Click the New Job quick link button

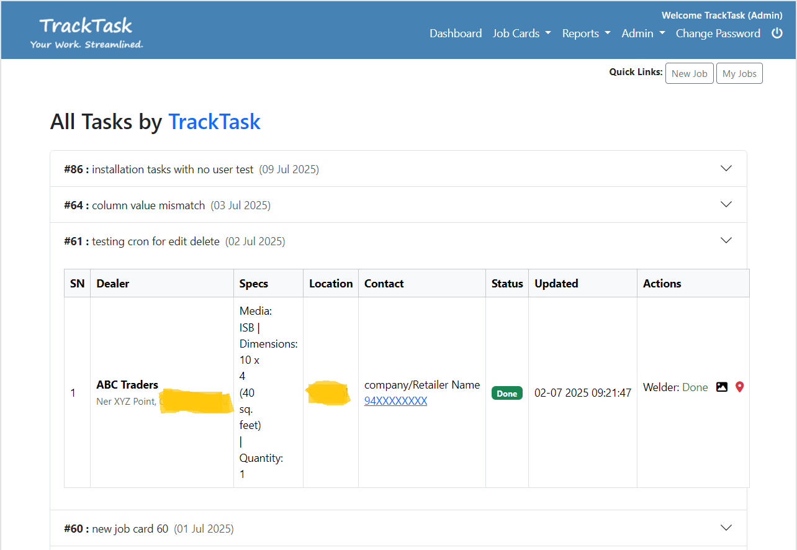tap(689, 73)
